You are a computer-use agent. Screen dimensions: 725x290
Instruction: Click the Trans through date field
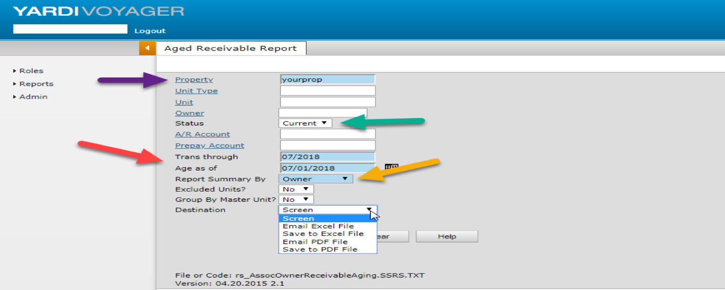327,156
